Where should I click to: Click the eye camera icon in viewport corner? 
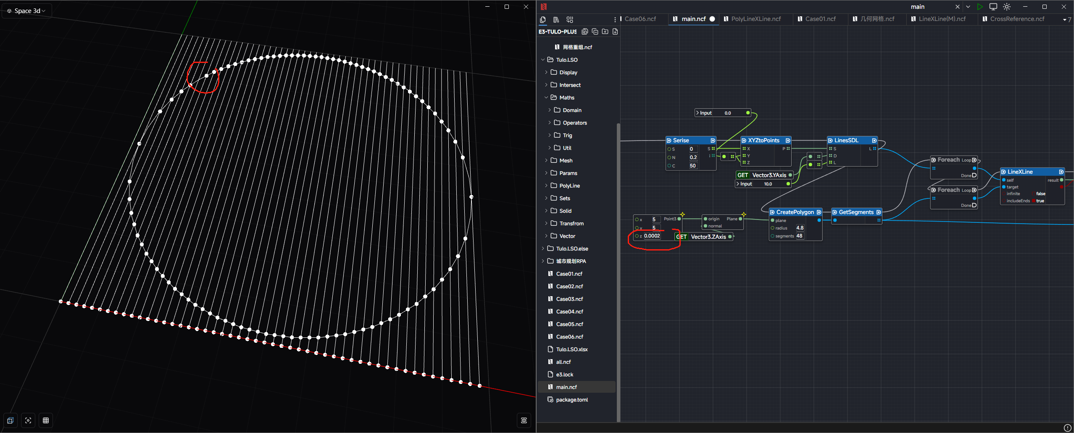pyautogui.click(x=524, y=420)
